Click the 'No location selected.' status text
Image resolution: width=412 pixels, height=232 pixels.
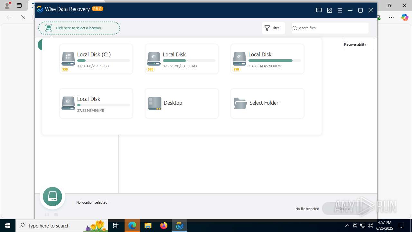coord(92,202)
